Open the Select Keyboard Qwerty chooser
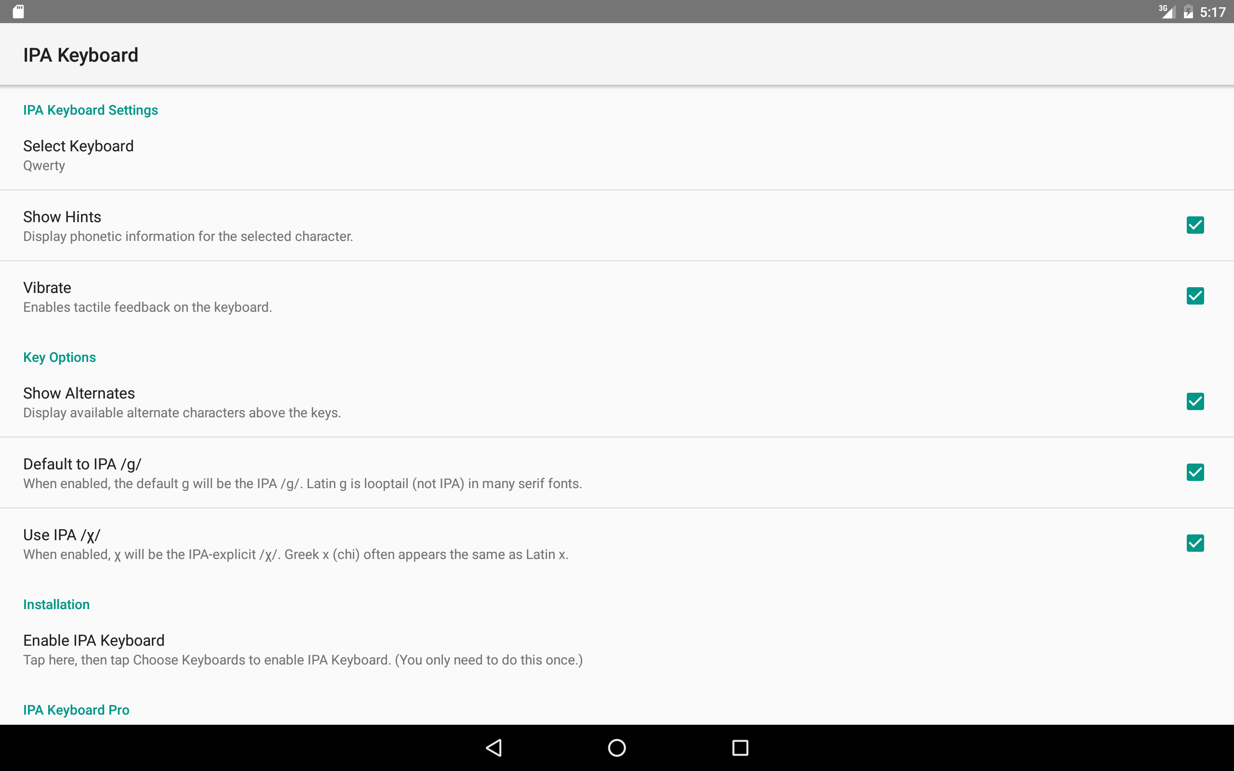 617,155
